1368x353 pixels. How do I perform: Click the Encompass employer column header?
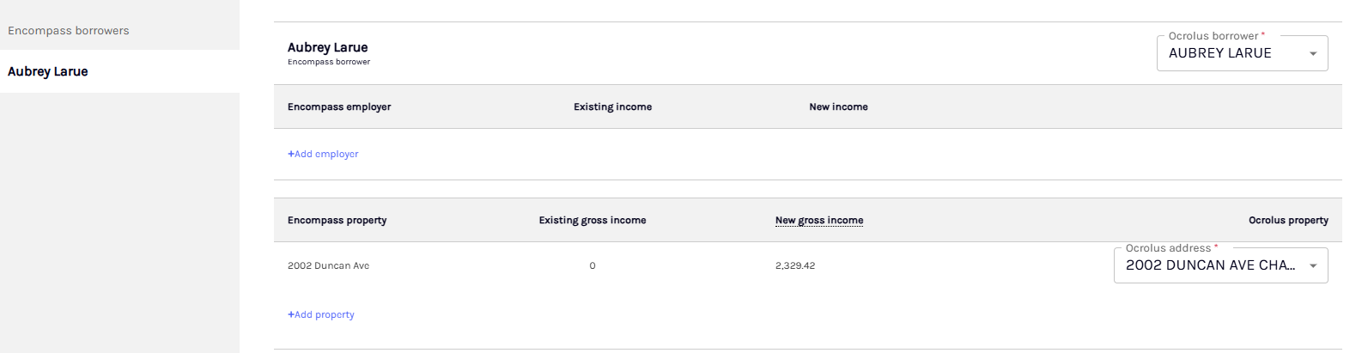[339, 107]
